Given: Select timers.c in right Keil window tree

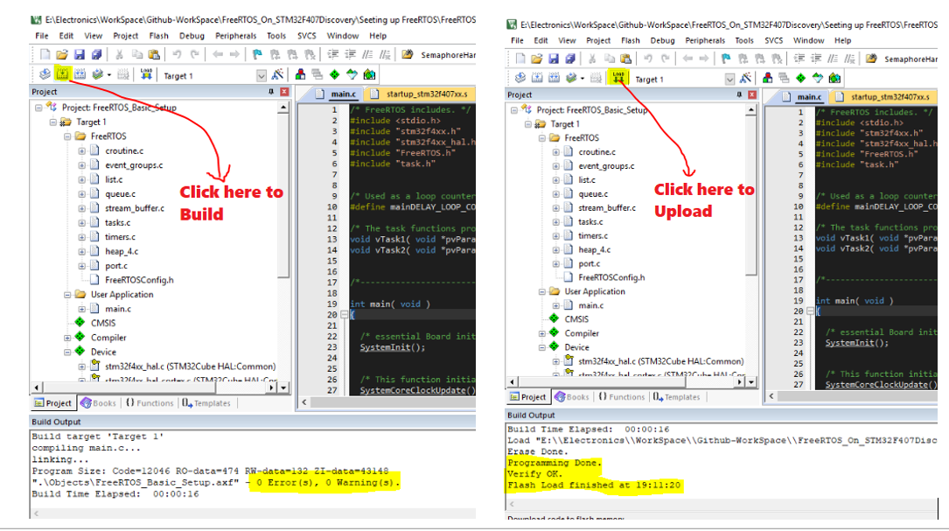Looking at the screenshot, I should pyautogui.click(x=592, y=236).
